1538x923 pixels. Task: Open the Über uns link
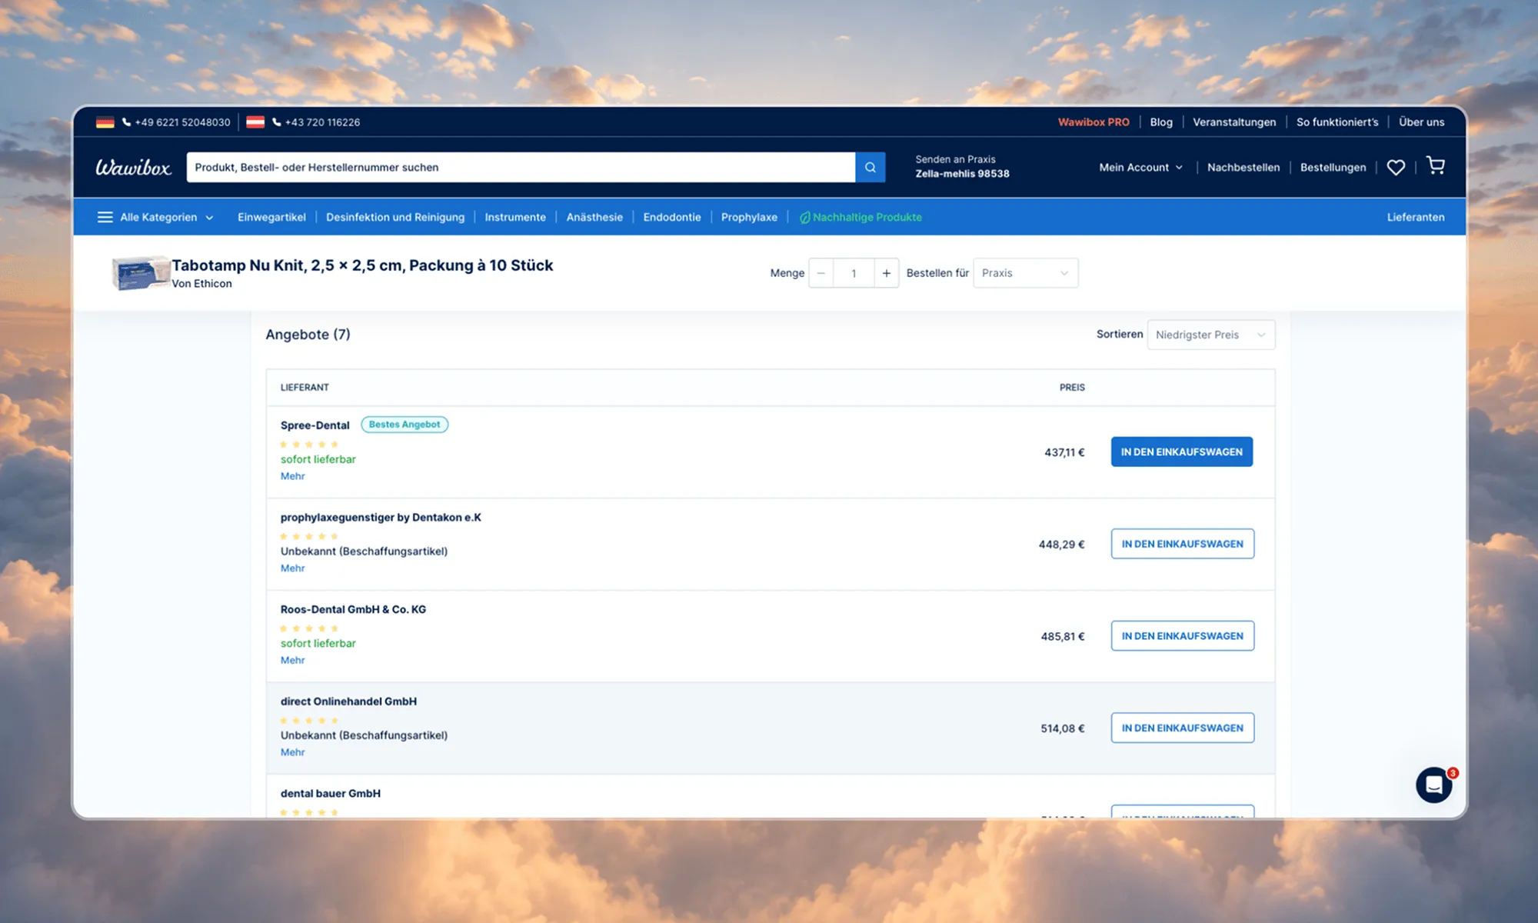(1421, 122)
